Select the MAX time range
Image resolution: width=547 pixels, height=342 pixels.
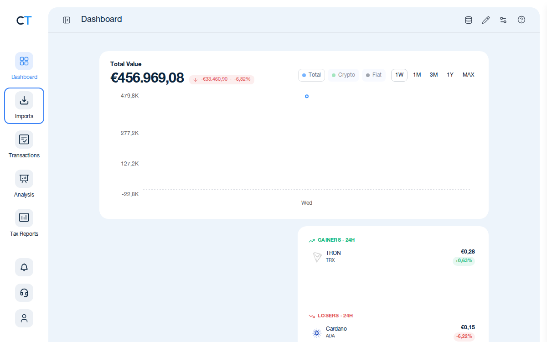click(468, 75)
